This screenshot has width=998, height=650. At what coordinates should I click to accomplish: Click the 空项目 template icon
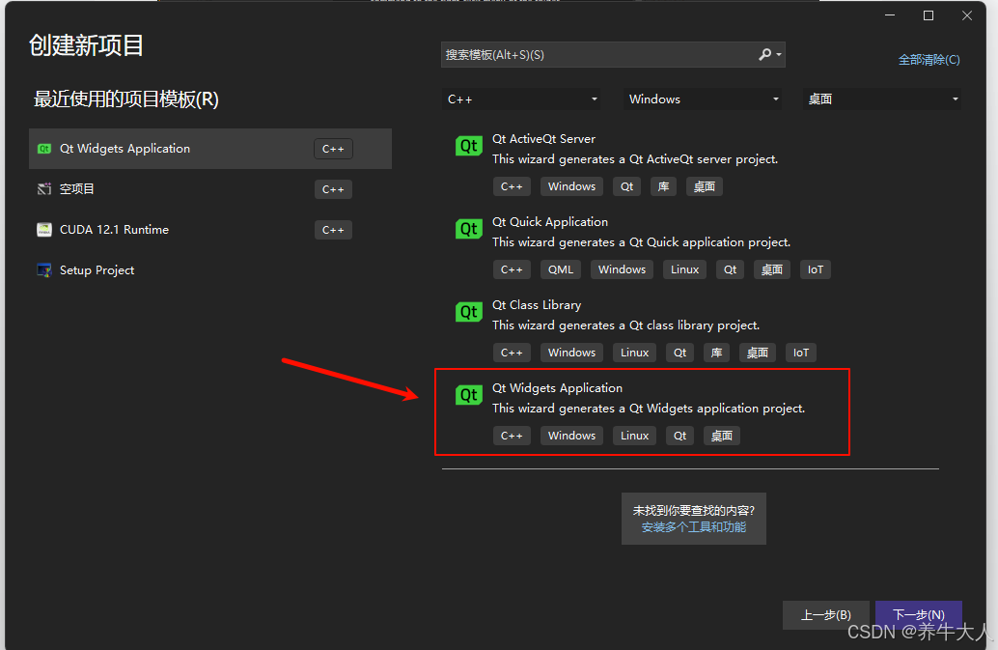(44, 189)
